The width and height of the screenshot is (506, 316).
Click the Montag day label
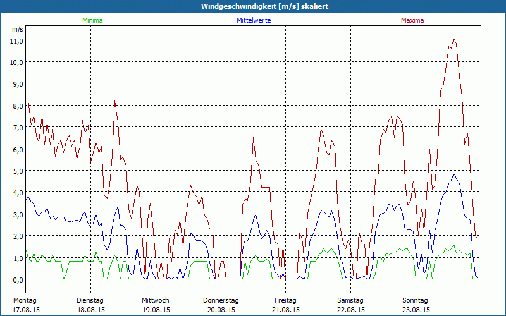(x=25, y=301)
